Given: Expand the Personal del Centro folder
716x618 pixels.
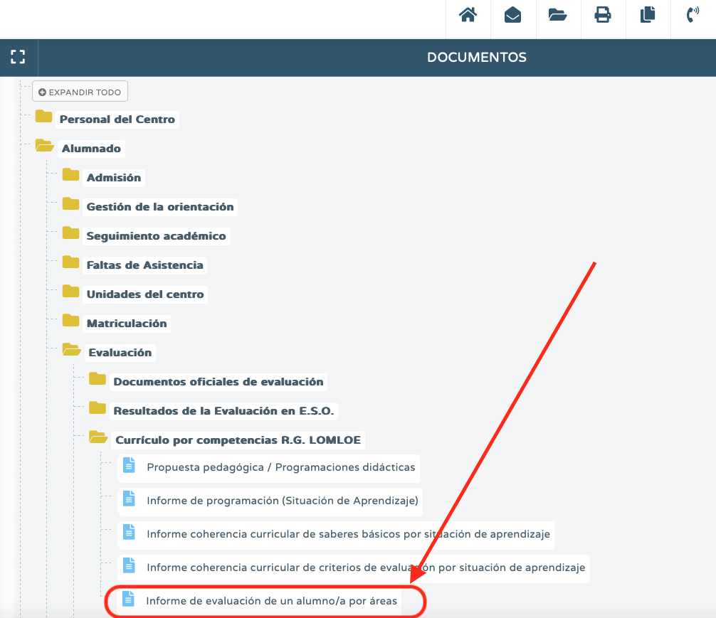Looking at the screenshot, I should click(x=117, y=119).
